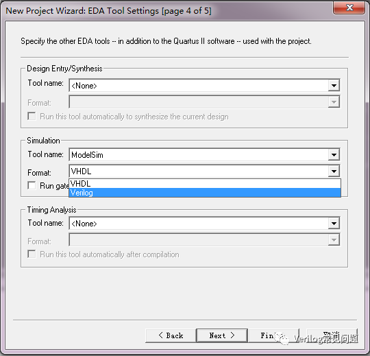Select VHDL option in Format list
Image resolution: width=370 pixels, height=356 pixels.
[205, 184]
